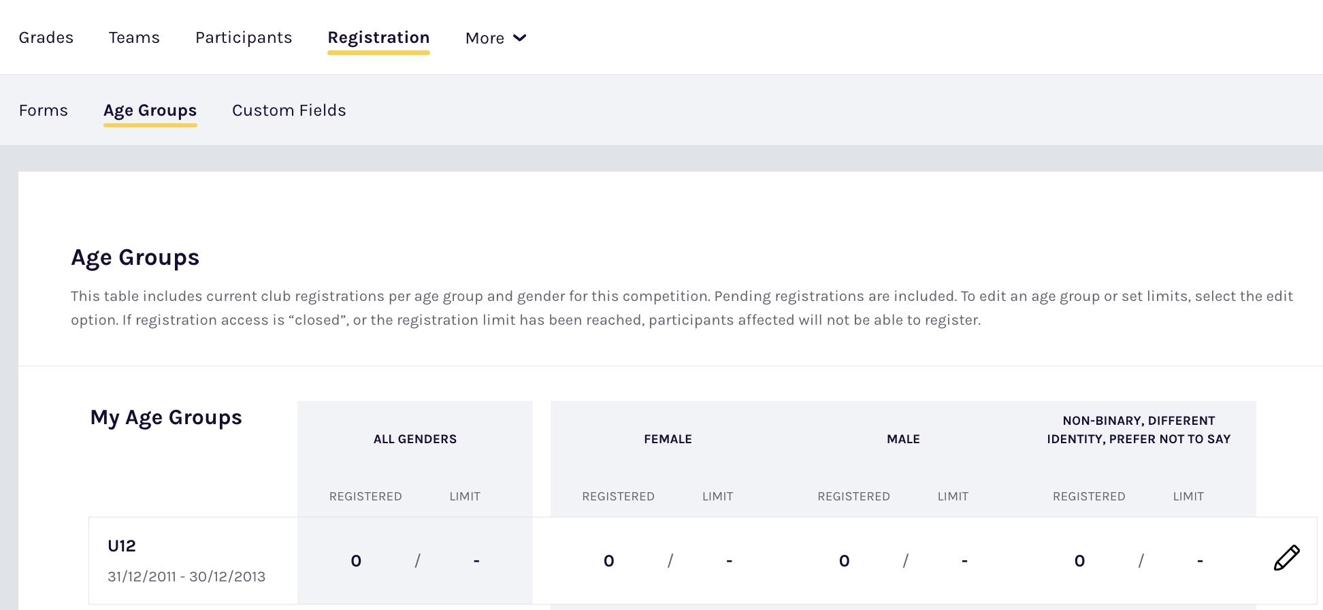Click the Male column header
1323x610 pixels.
(x=903, y=439)
